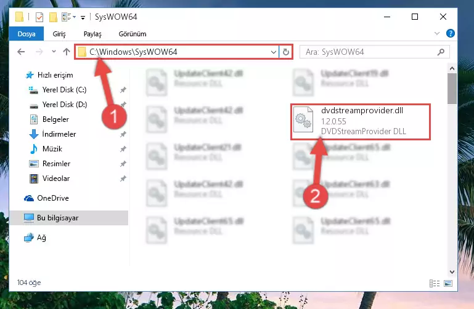Click the pin icon next to Videolar
The height and width of the screenshot is (309, 474).
click(123, 179)
